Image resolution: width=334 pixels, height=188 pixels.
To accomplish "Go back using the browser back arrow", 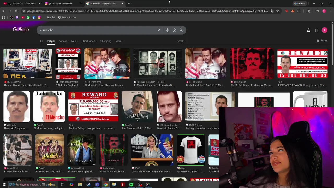I will pos(4,11).
